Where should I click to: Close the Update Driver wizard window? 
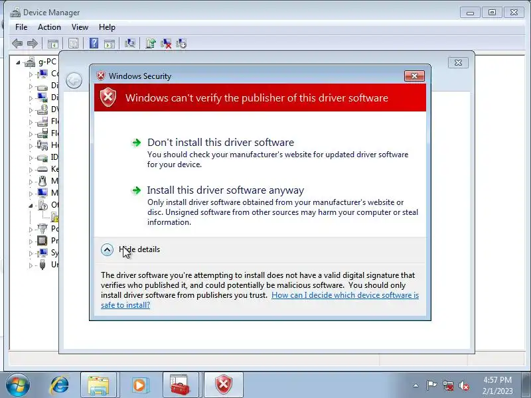(x=458, y=62)
